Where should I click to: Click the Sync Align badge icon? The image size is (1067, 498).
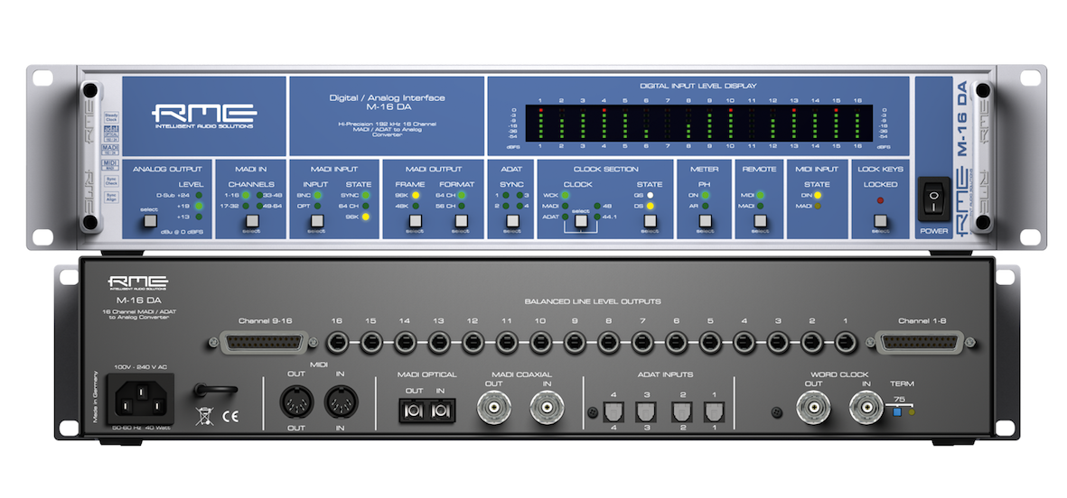coord(111,198)
